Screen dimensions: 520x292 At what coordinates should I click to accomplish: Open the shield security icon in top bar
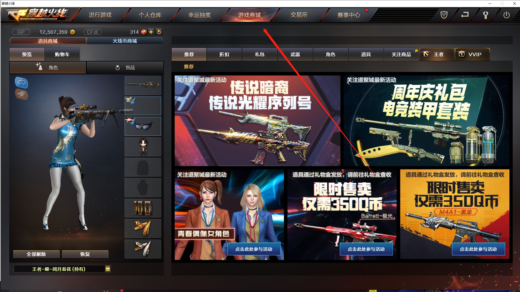[444, 15]
